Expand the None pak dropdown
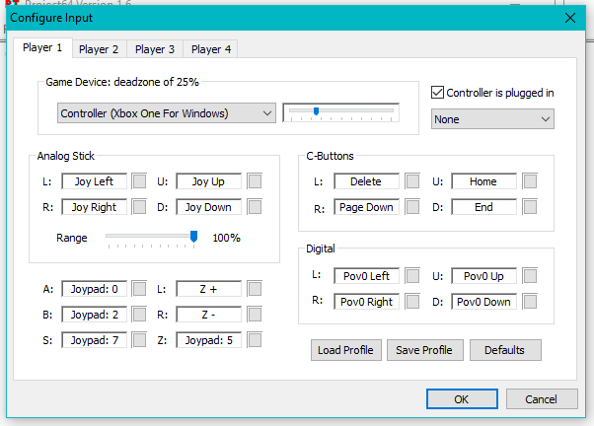The image size is (594, 426). 492,119
